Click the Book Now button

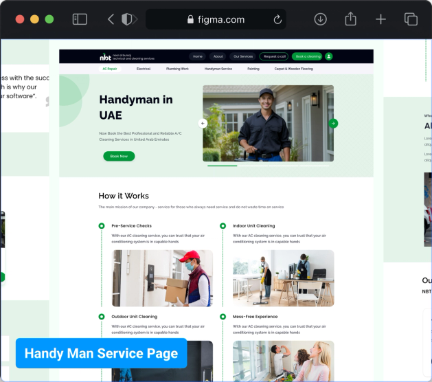[x=119, y=156]
